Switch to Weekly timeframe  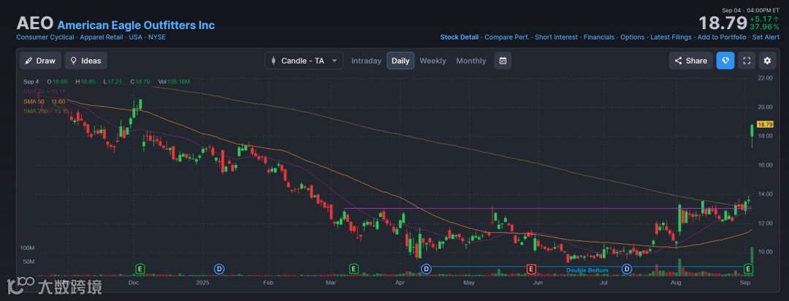[x=432, y=61]
